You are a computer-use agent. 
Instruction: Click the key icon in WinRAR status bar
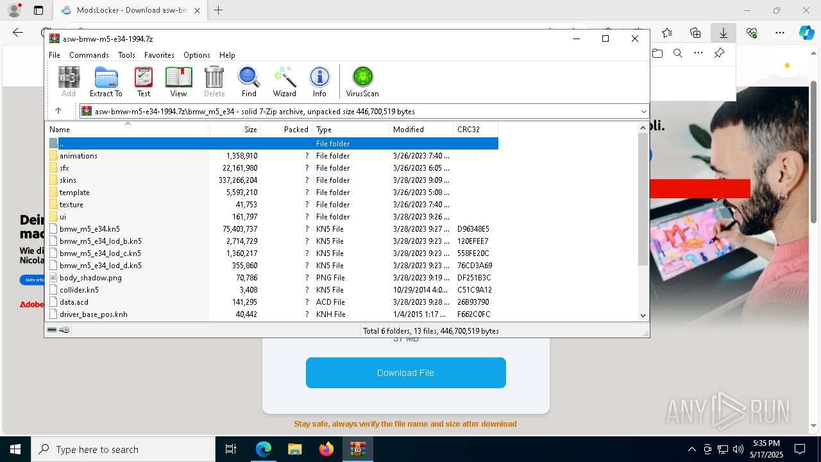click(64, 330)
